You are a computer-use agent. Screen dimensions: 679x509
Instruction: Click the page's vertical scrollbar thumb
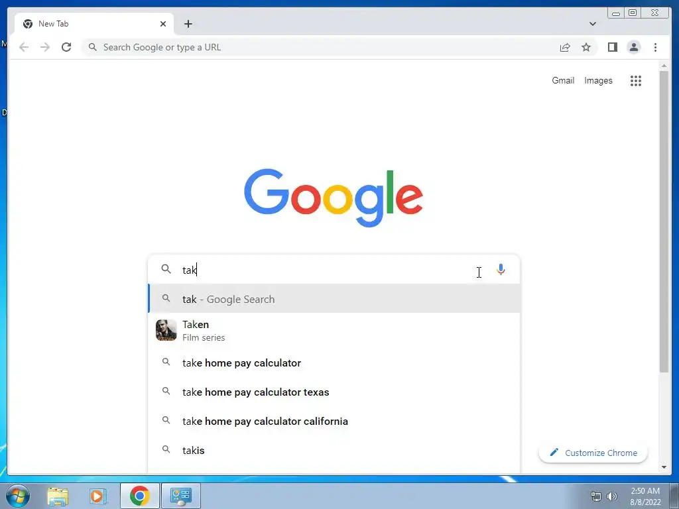click(x=664, y=221)
